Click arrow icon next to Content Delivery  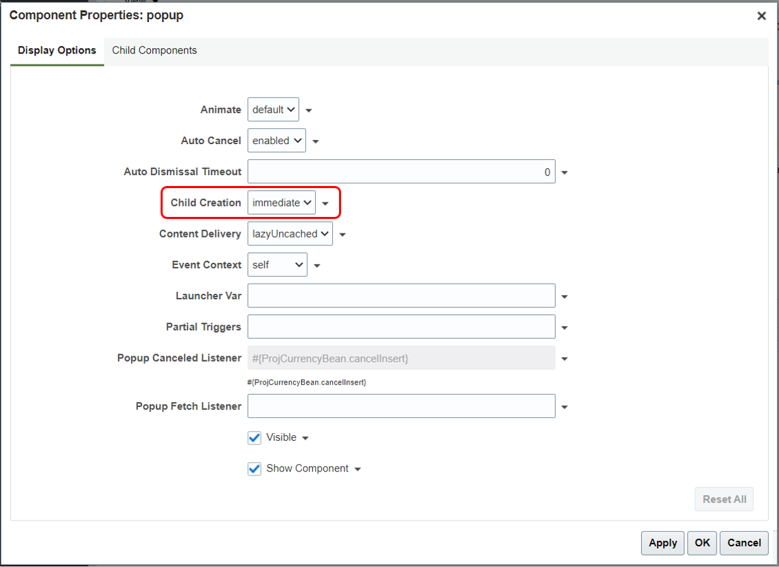[x=342, y=234]
